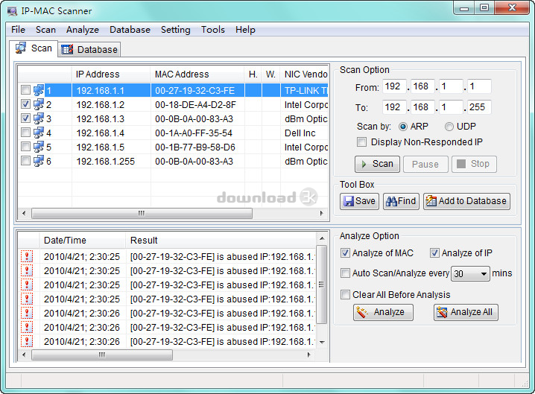This screenshot has height=394, width=535.
Task: Open the Database menu
Action: coord(130,30)
